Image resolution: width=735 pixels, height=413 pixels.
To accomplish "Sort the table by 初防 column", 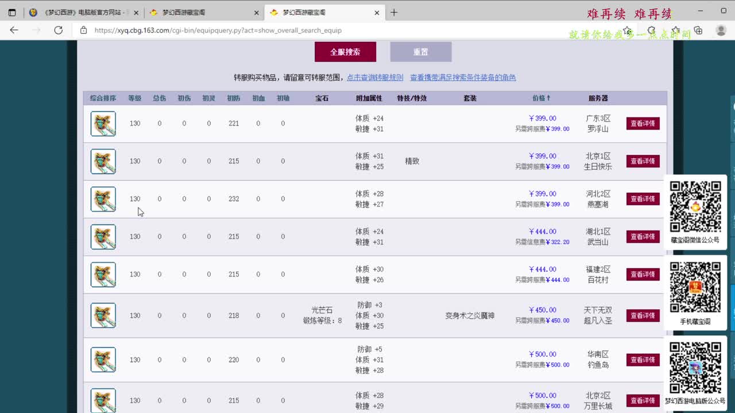I will coord(234,98).
